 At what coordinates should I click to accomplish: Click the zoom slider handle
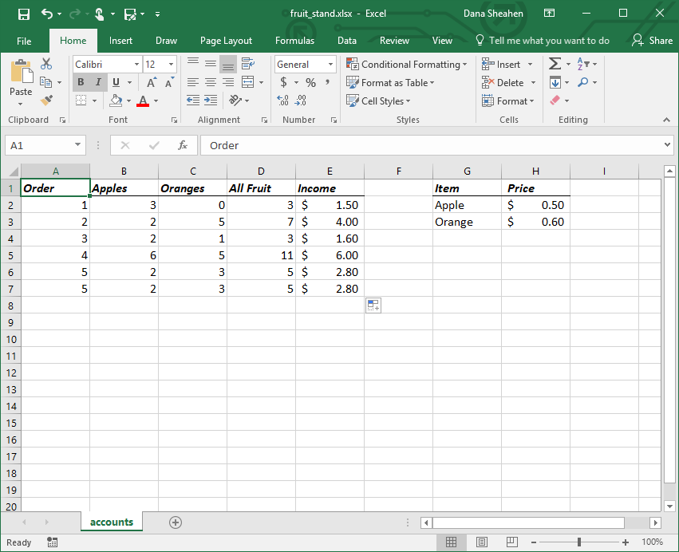(579, 542)
